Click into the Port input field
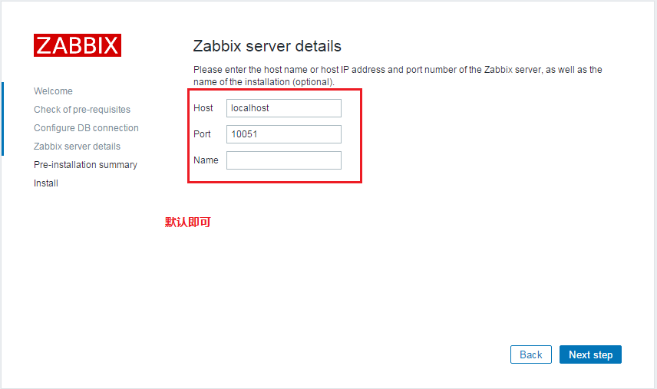This screenshot has width=657, height=389. coord(283,134)
